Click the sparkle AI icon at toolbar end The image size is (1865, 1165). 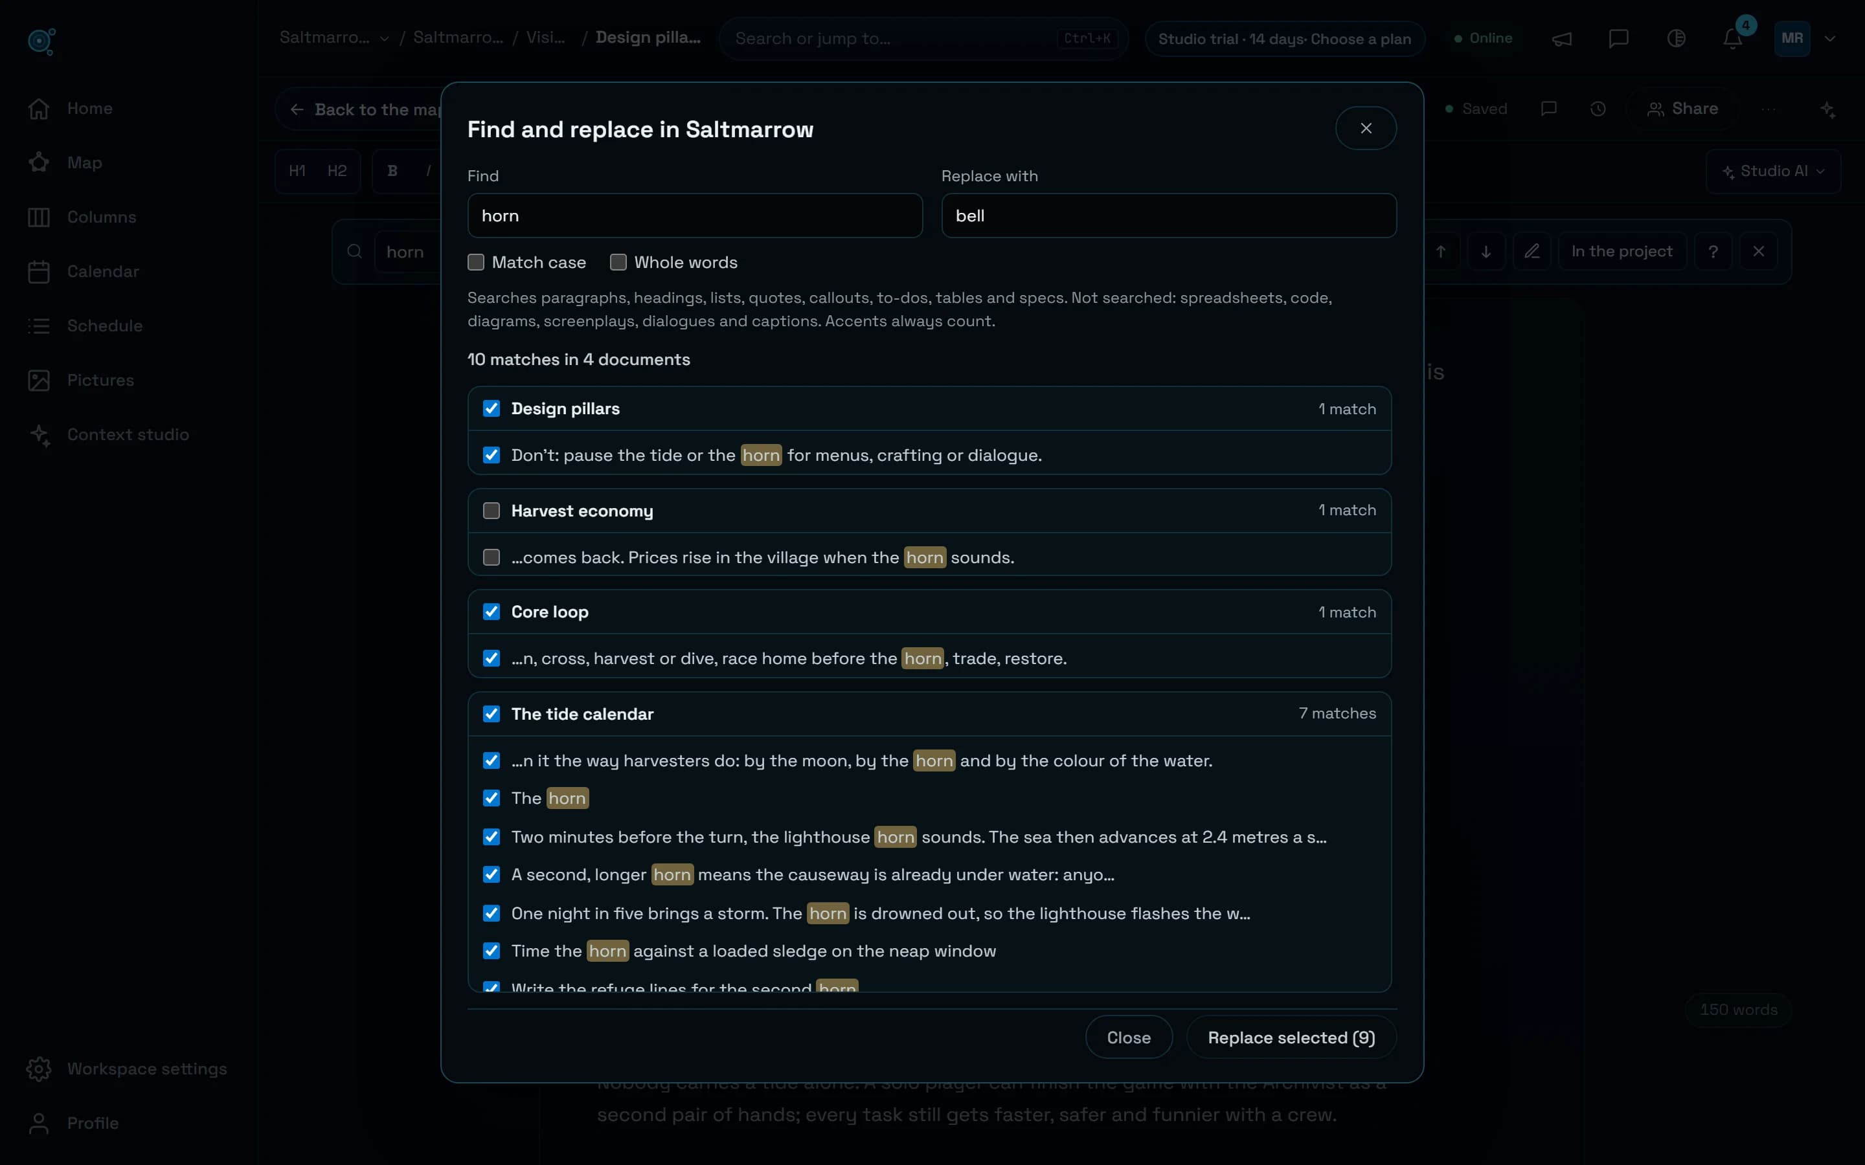[1827, 109]
